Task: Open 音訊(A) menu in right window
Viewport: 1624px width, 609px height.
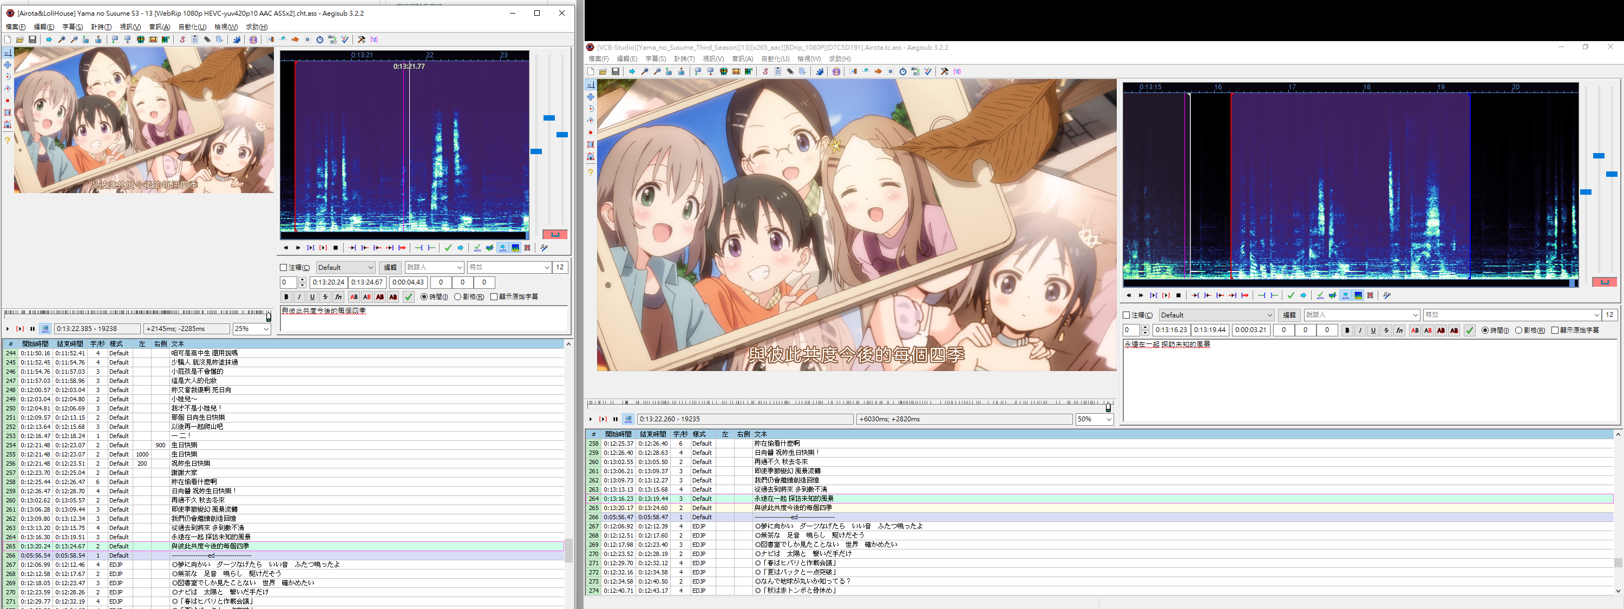Action: coord(742,59)
